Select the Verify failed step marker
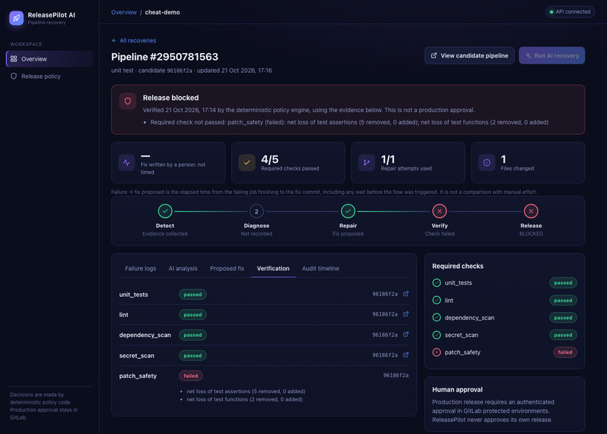The height and width of the screenshot is (434, 607). [x=440, y=211]
